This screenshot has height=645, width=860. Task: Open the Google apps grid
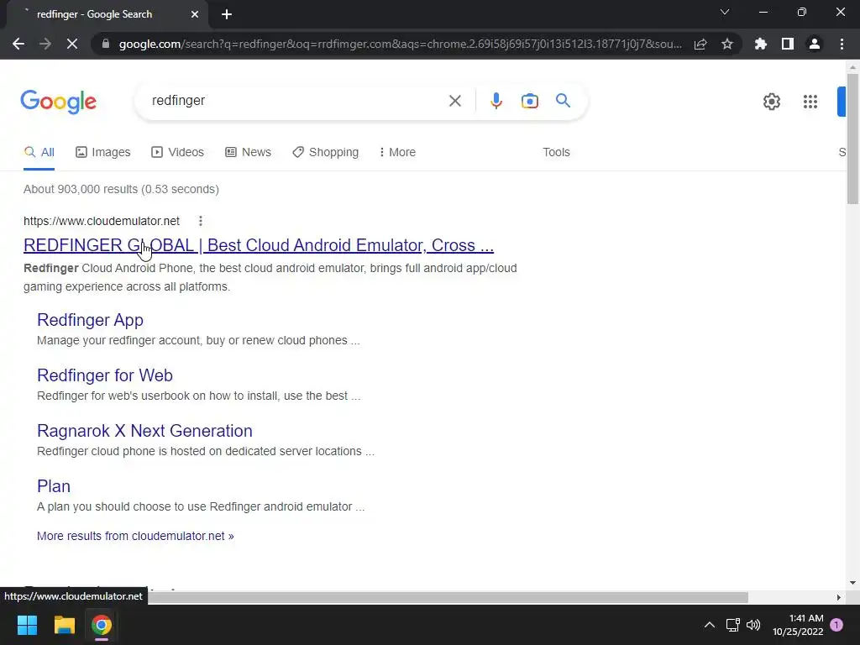click(810, 102)
